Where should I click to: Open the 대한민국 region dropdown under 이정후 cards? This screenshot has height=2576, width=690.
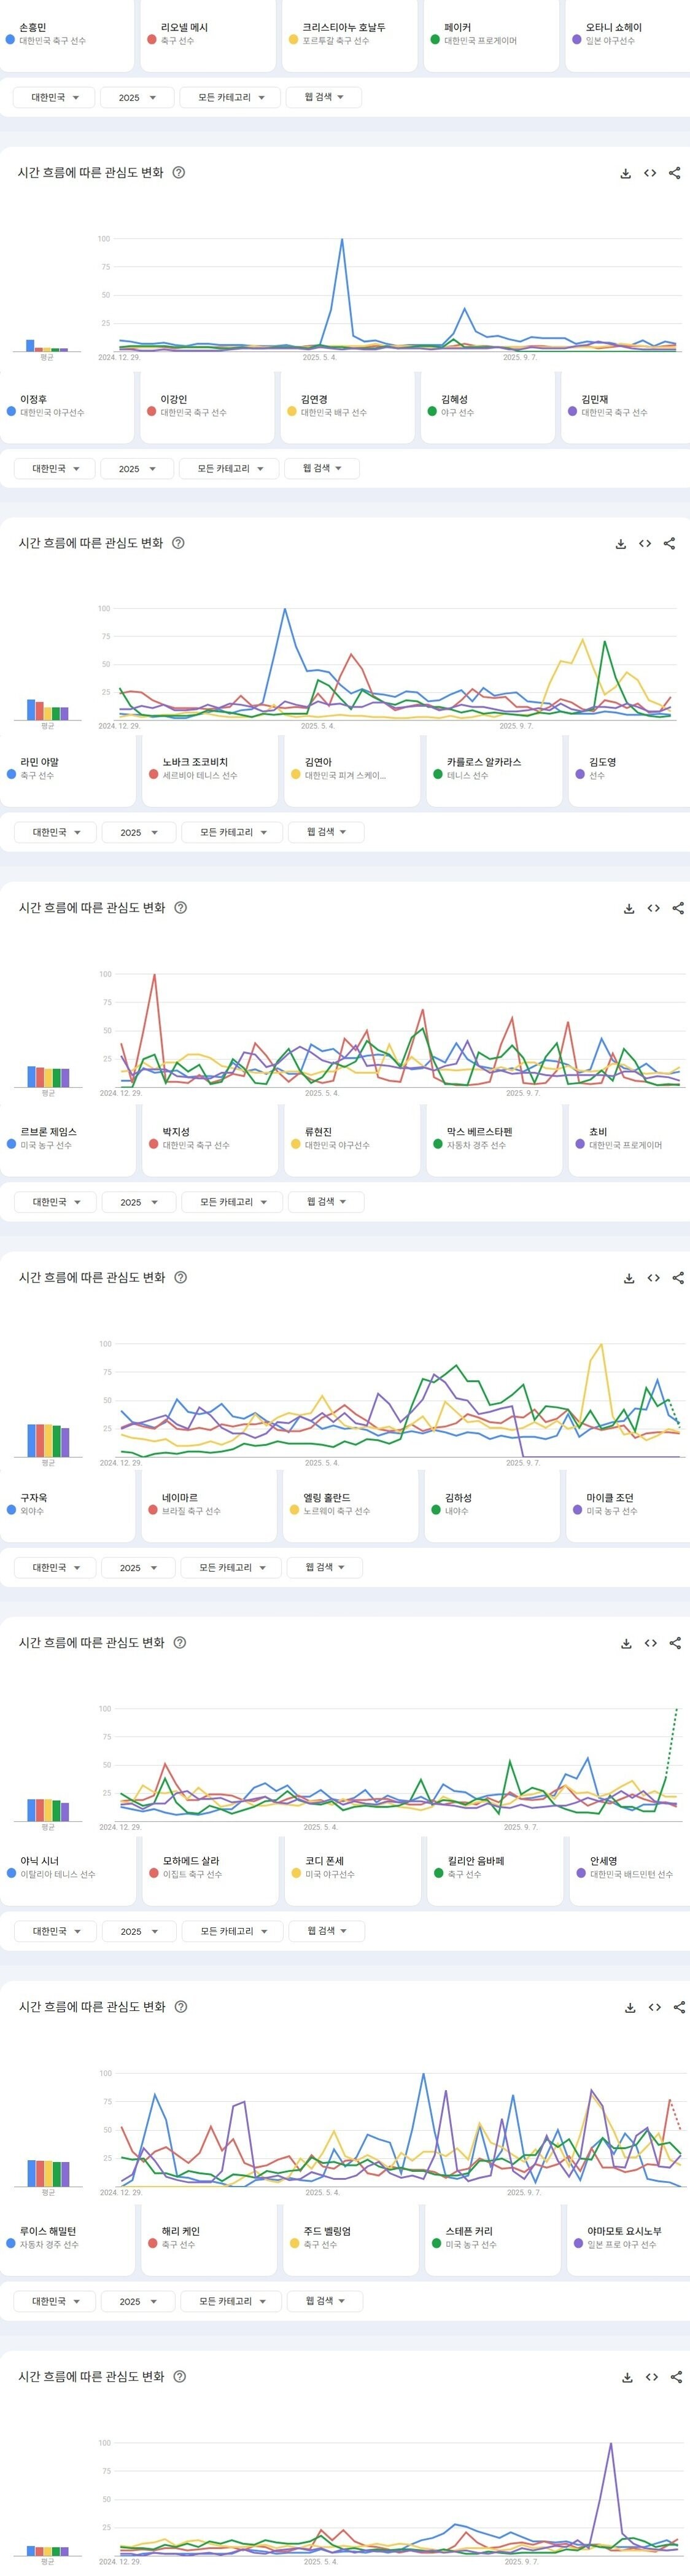54,468
